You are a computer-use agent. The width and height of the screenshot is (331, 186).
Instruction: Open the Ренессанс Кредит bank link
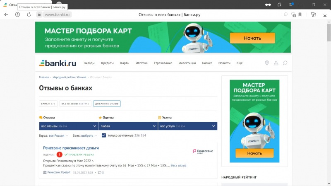(x=59, y=172)
